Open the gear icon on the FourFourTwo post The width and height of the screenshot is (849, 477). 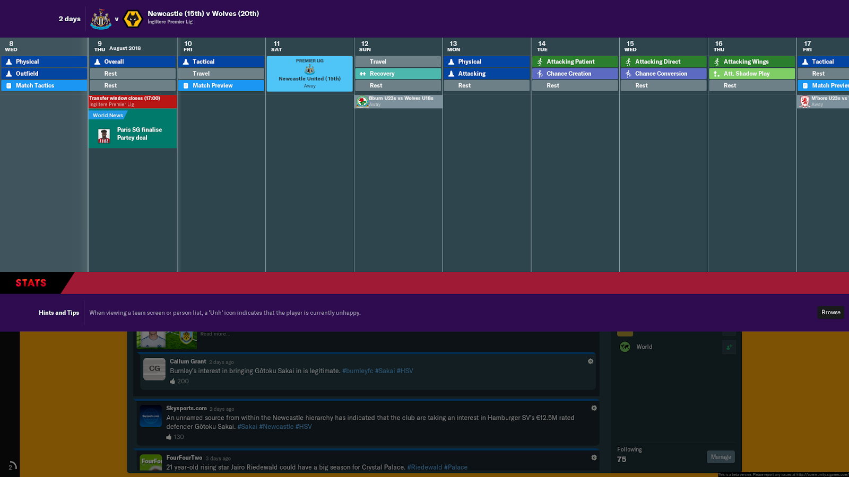594,457
